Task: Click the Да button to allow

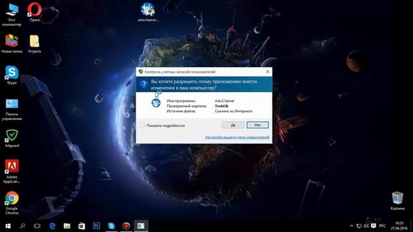Action: [233, 125]
